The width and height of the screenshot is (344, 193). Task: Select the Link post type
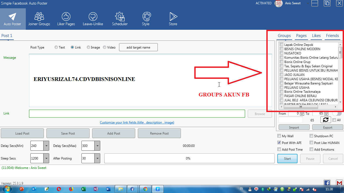(72, 47)
